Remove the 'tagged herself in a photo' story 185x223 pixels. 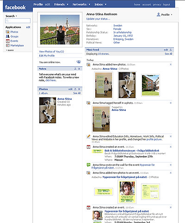[x=171, y=103]
